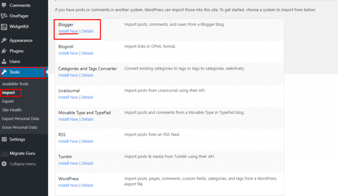Install the LiveJournal importer now

pyautogui.click(x=68, y=97)
